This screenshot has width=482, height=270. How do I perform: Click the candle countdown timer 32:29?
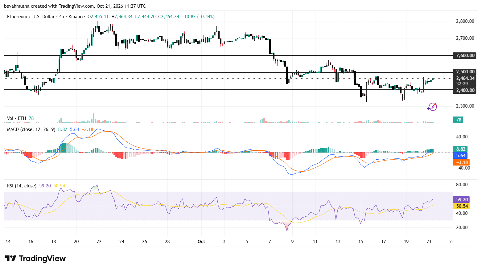462,84
